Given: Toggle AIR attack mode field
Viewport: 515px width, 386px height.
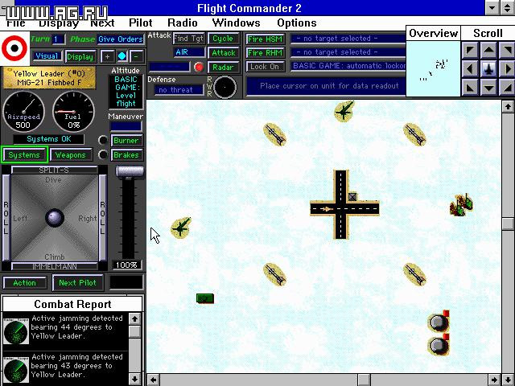Looking at the screenshot, I should (x=188, y=52).
